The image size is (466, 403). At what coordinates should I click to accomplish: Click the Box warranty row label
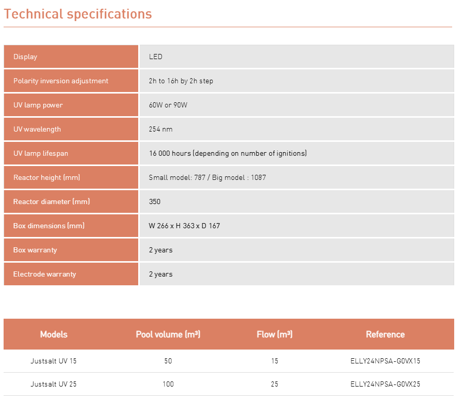[35, 250]
